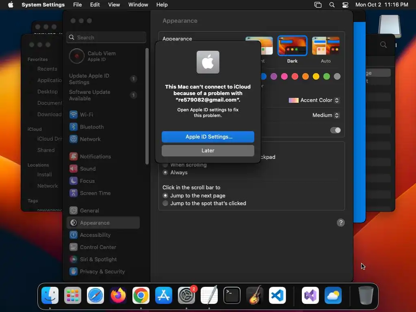Image resolution: width=416 pixels, height=312 pixels.
Task: Select the Dark appearance thumbnail
Action: coord(292,46)
